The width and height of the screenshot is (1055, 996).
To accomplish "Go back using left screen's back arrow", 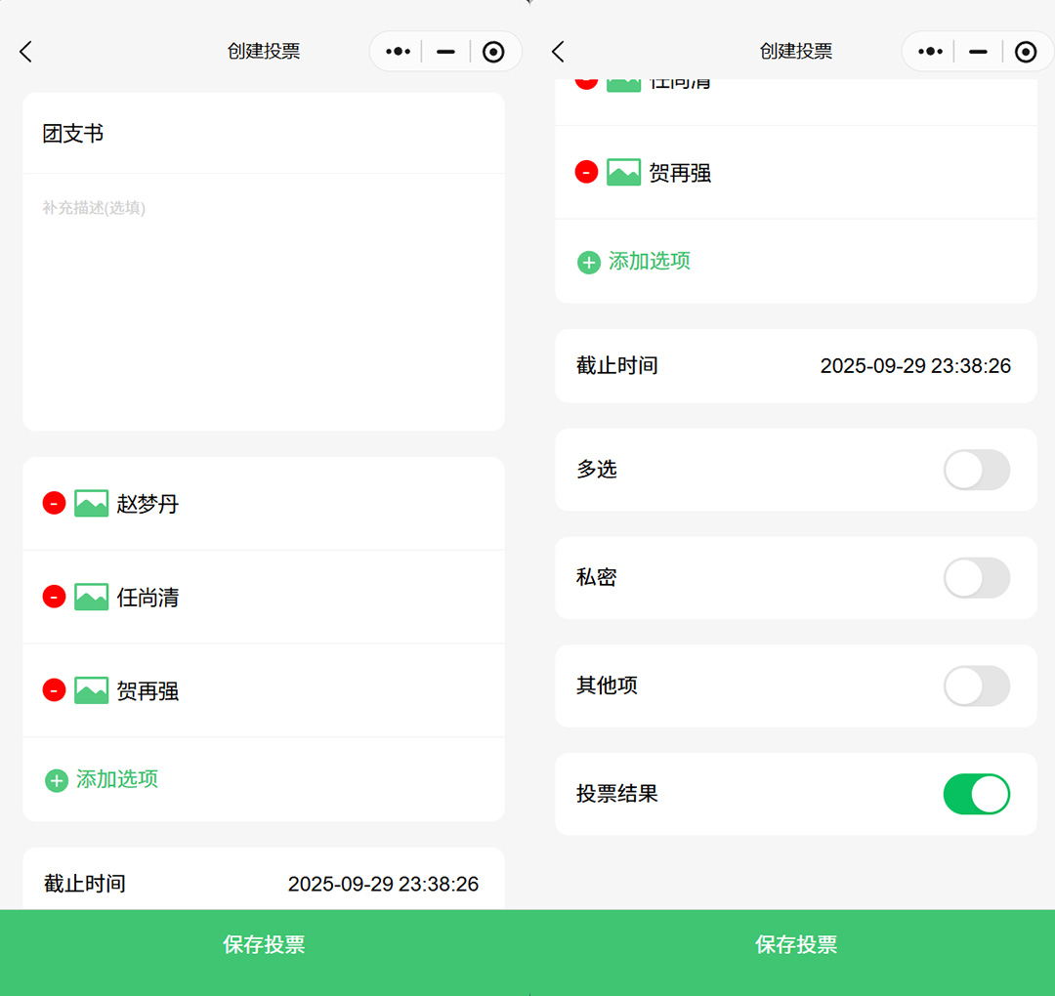I will coord(26,52).
